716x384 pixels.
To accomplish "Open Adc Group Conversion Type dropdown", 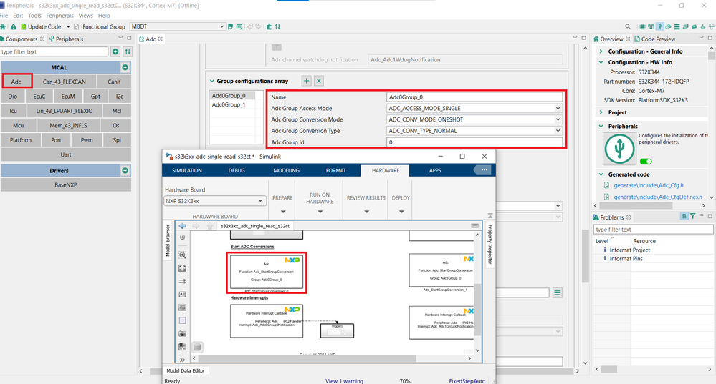I will point(558,131).
